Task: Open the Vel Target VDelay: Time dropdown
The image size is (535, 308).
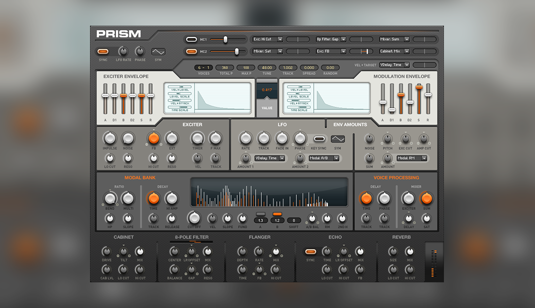Action: [x=395, y=65]
